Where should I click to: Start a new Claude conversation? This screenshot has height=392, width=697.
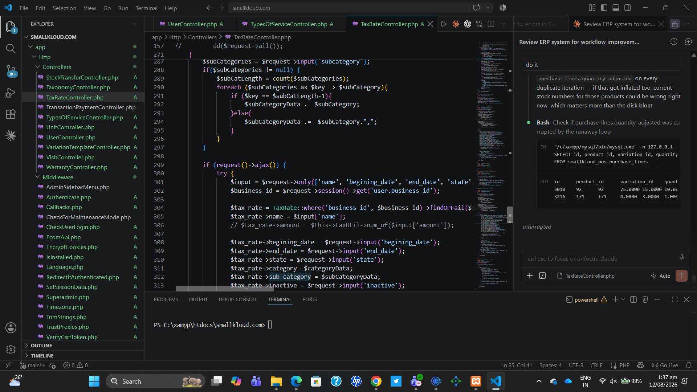[688, 42]
